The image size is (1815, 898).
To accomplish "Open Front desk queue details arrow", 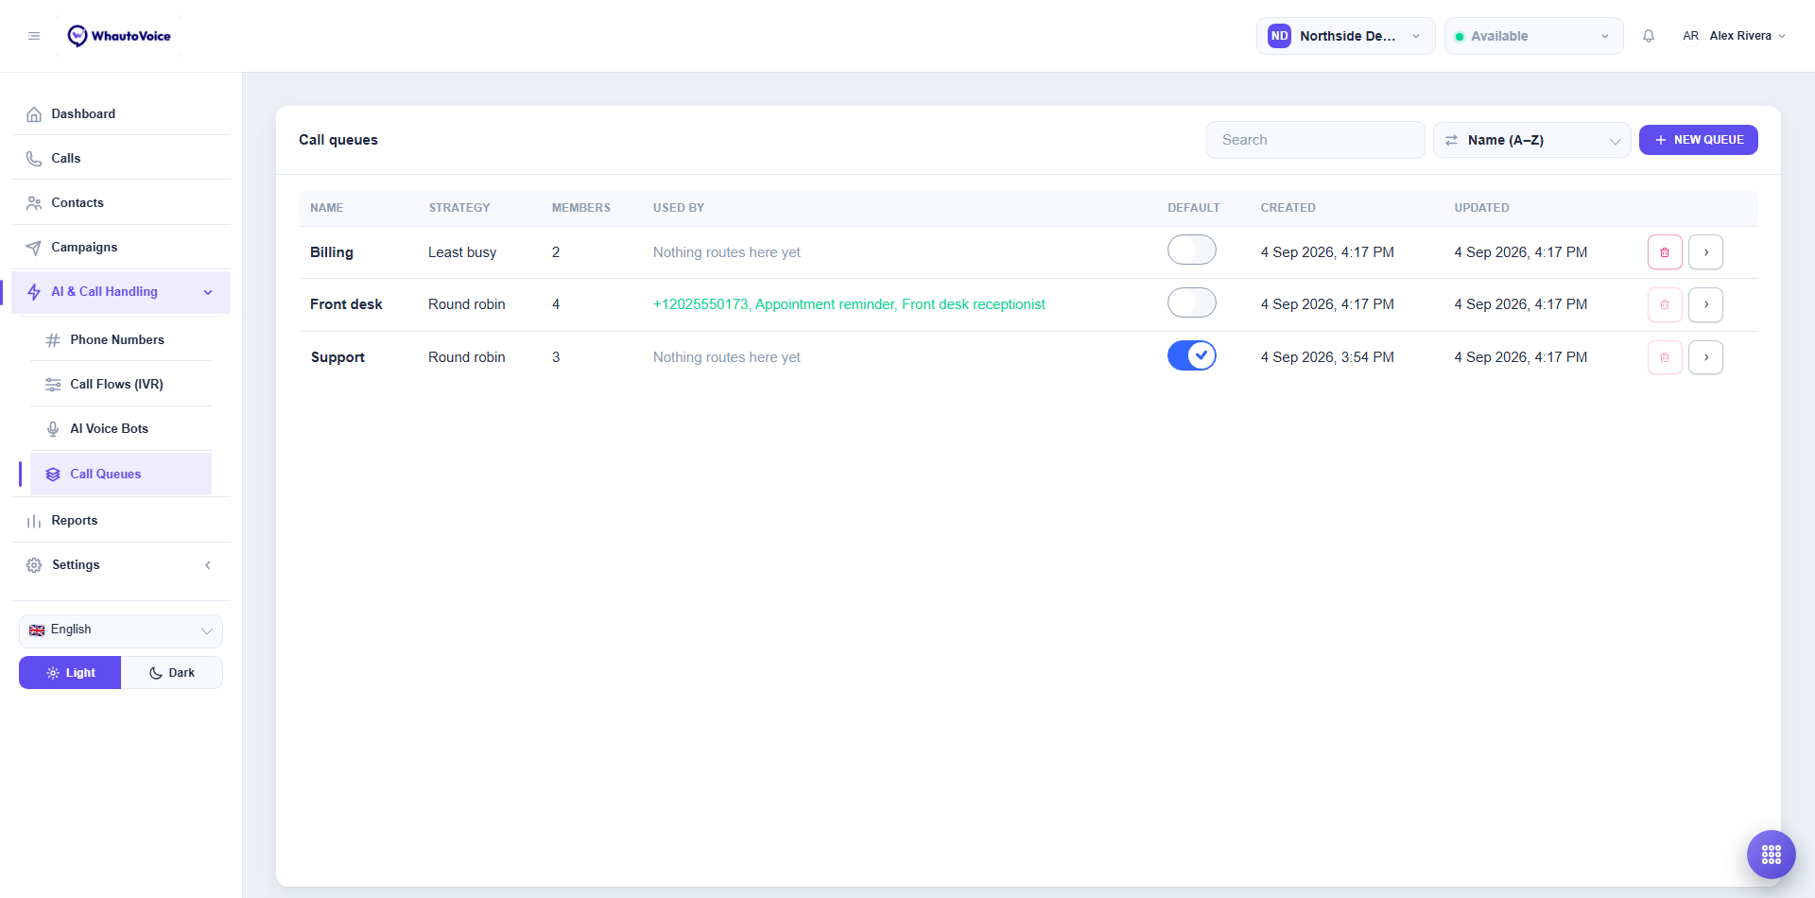I will [x=1706, y=304].
